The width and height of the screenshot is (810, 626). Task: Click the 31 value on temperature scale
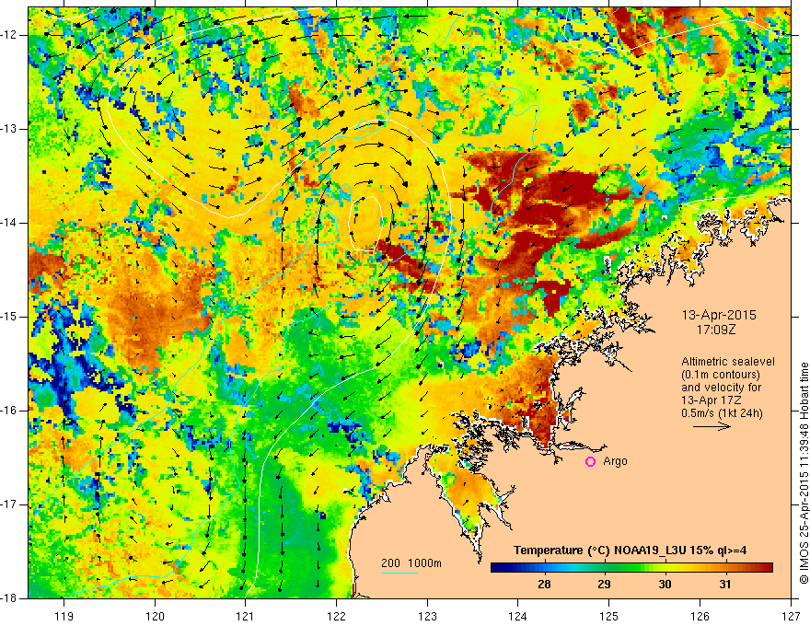click(x=725, y=585)
